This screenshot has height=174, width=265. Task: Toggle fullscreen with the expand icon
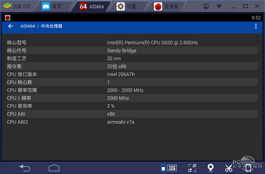coord(192,168)
